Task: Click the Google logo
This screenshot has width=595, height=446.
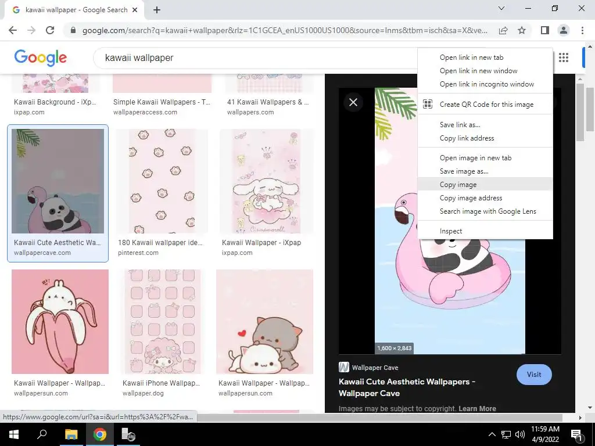Action: (41, 58)
